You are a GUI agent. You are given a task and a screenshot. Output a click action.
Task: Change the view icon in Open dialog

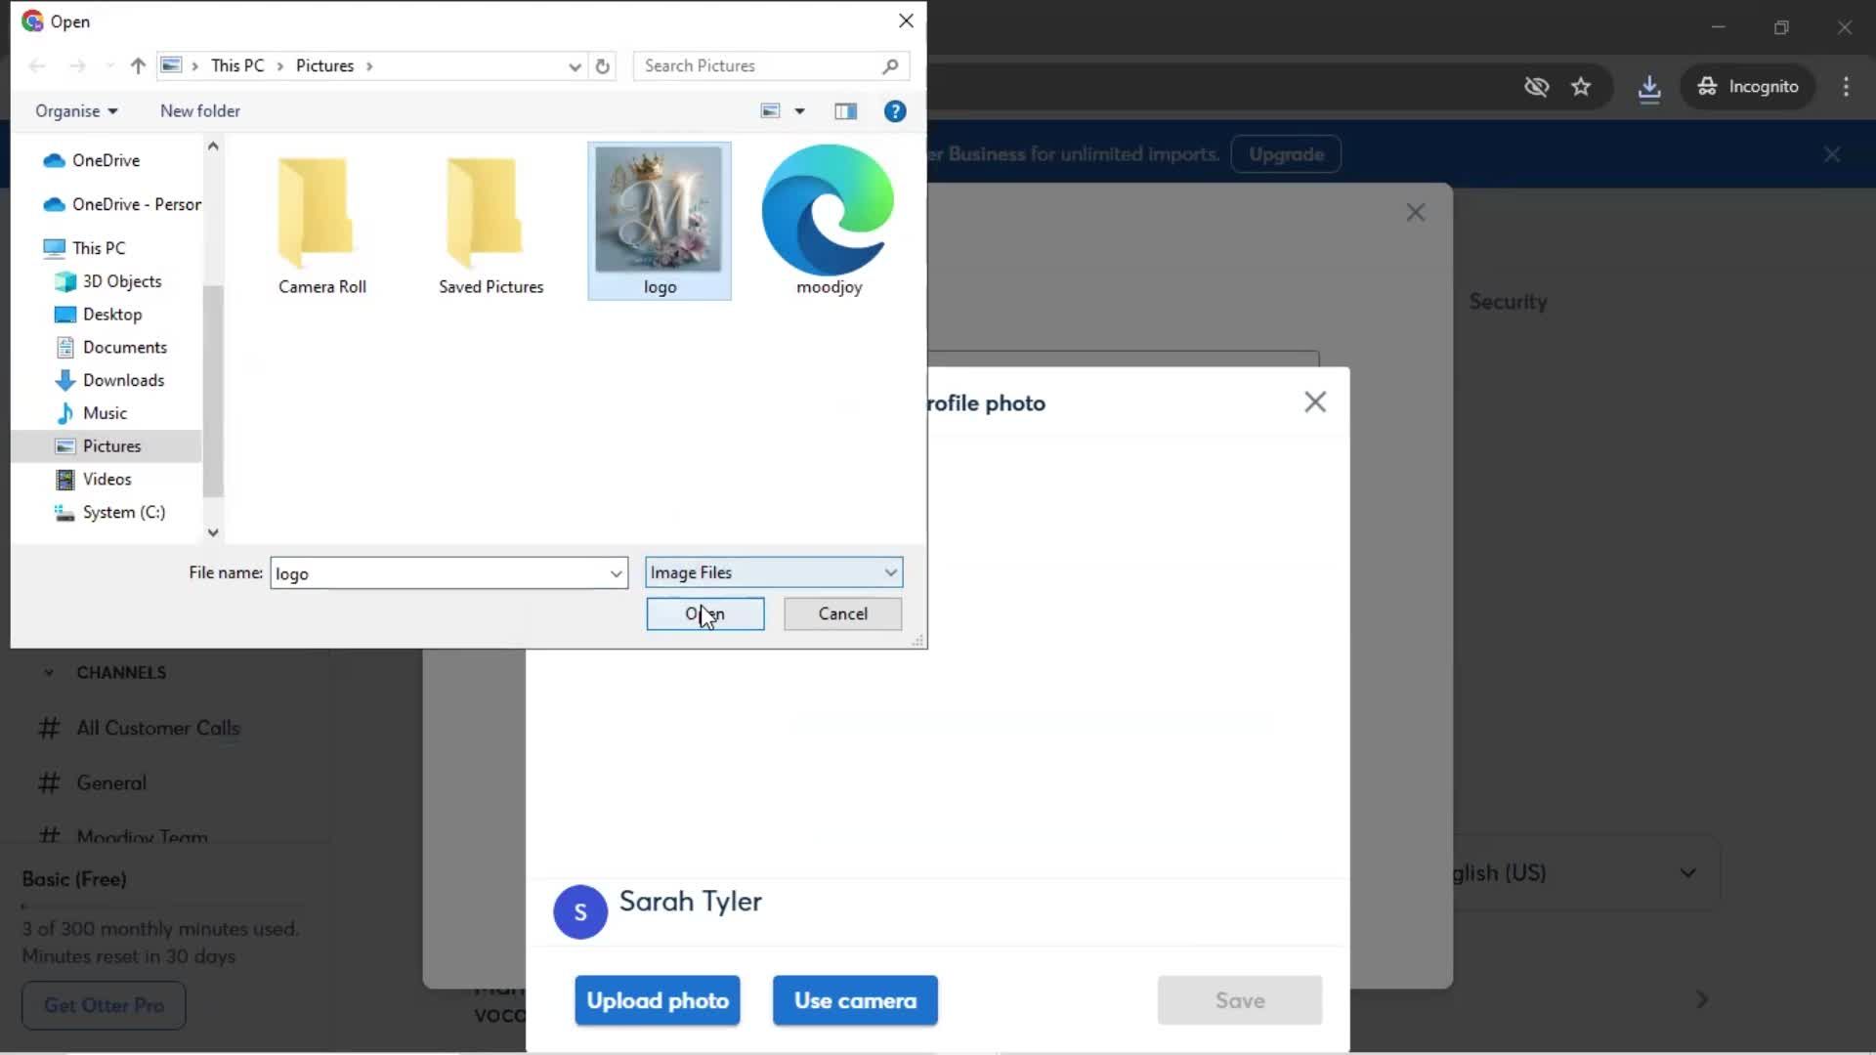(771, 111)
